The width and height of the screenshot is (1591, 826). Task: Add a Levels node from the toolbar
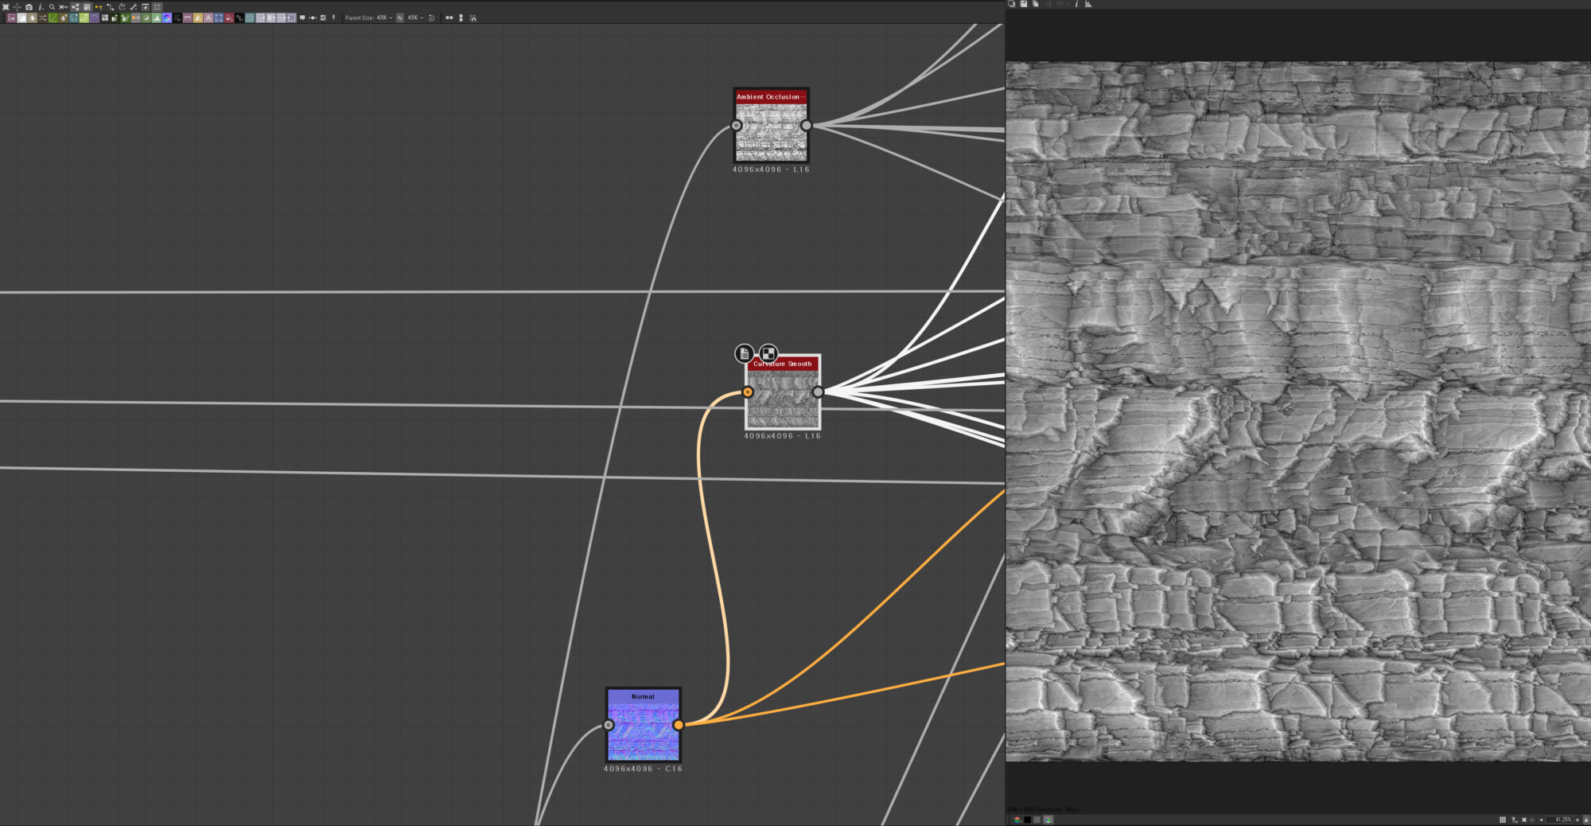[x=157, y=18]
